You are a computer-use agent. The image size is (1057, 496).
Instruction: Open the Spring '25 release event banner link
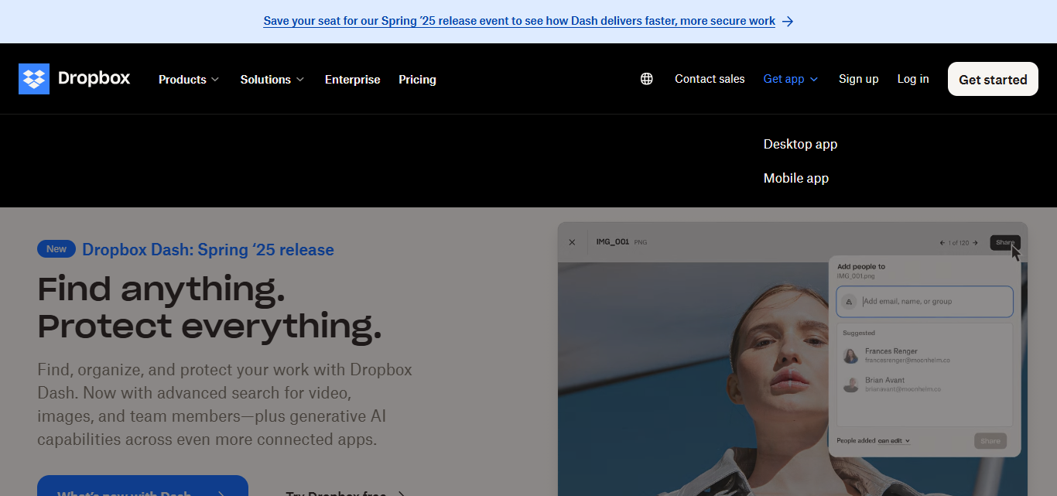[x=519, y=22]
